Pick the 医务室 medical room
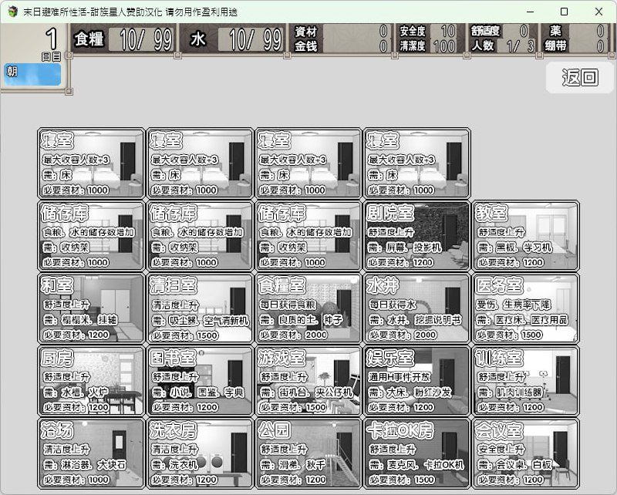The width and height of the screenshot is (617, 495). click(525, 310)
